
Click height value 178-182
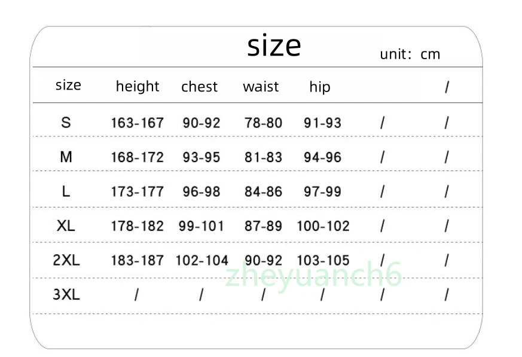(x=137, y=226)
